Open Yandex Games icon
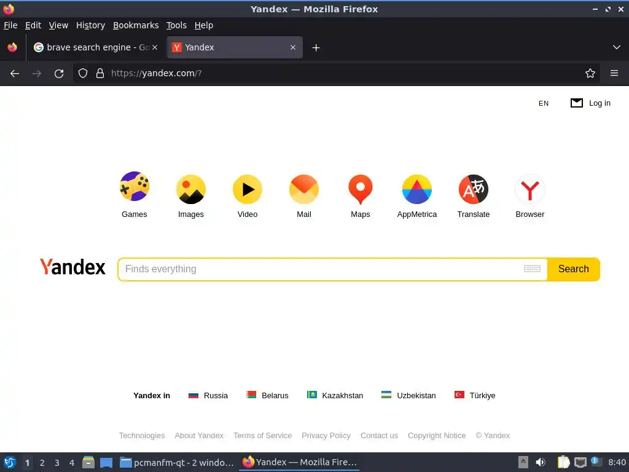 (135, 186)
